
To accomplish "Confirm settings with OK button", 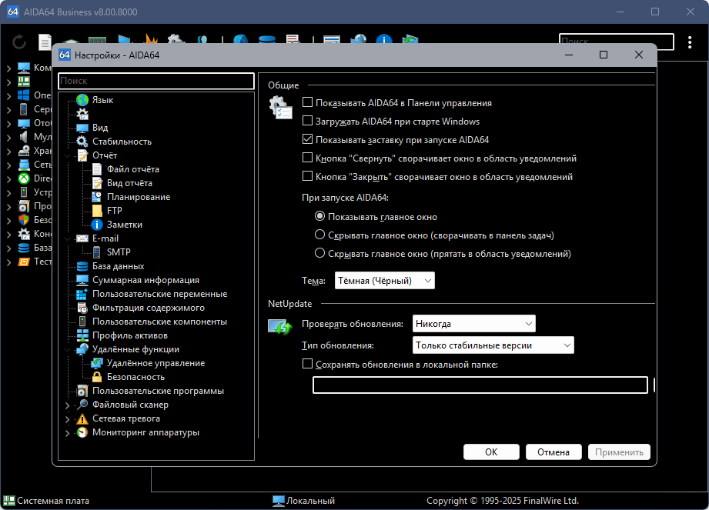I will pos(491,452).
